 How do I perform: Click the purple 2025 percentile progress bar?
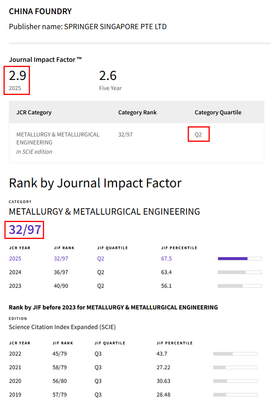click(x=240, y=258)
